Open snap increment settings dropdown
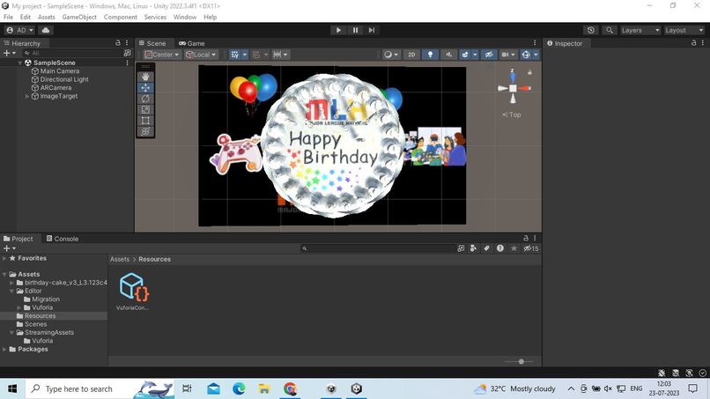 pos(281,55)
